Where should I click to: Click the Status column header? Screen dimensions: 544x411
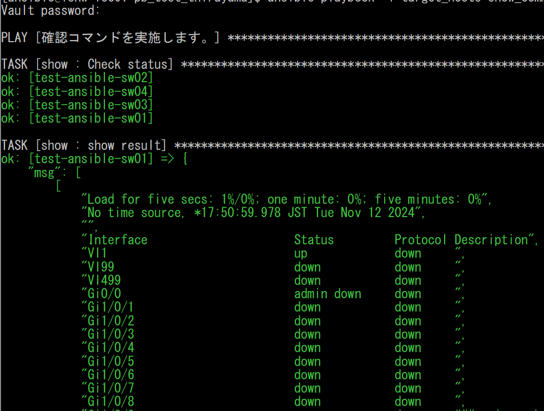pos(314,240)
